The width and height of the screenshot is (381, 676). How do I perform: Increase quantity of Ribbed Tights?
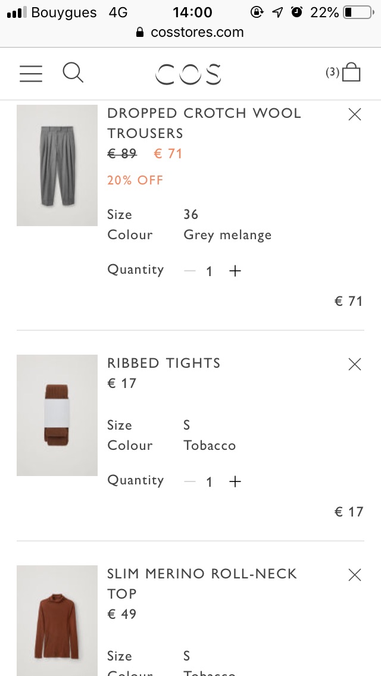235,481
